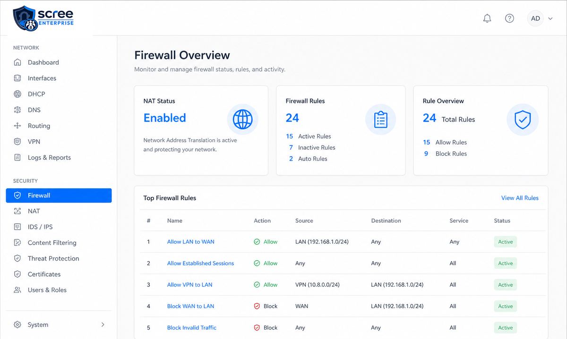
Task: Click the Firewall shield icon in the sidebar
Action: 17,195
